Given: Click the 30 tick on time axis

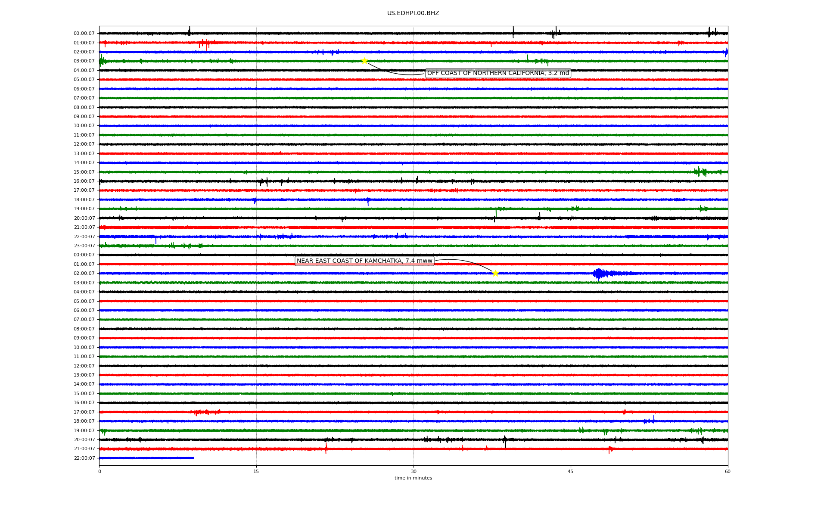Looking at the screenshot, I should click(x=413, y=471).
